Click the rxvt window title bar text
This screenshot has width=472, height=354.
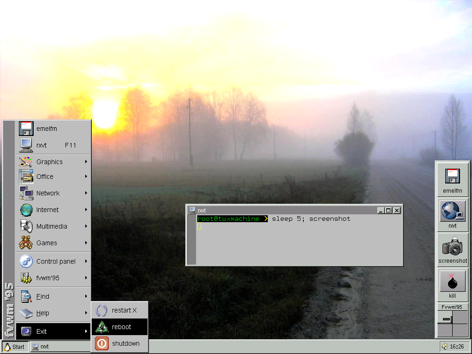(x=202, y=210)
